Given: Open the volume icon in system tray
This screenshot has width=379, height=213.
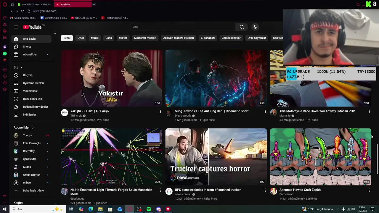Looking at the screenshot, I should [x=353, y=209].
